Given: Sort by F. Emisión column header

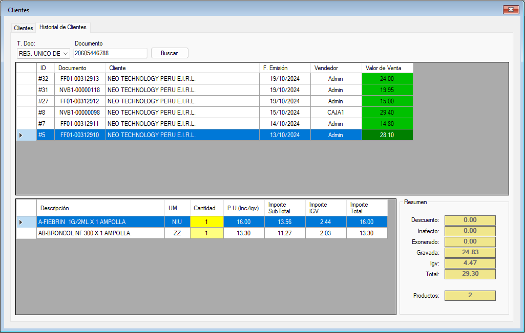Looking at the screenshot, I should [275, 68].
